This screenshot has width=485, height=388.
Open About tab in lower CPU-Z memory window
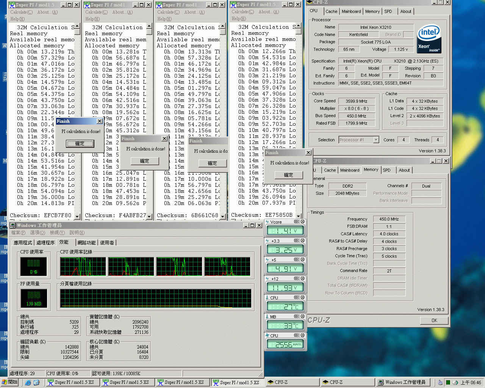point(404,170)
